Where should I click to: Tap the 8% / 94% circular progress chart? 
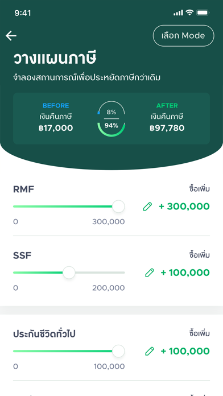[x=111, y=119]
